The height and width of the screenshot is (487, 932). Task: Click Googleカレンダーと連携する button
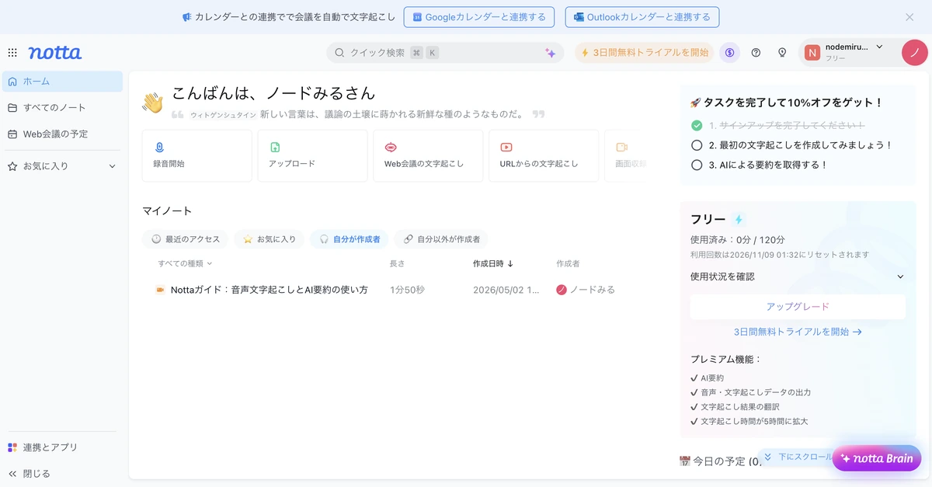point(479,17)
